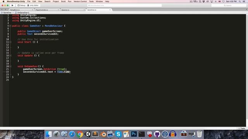
Task: Open Blender from the dock
Action: click(x=103, y=134)
